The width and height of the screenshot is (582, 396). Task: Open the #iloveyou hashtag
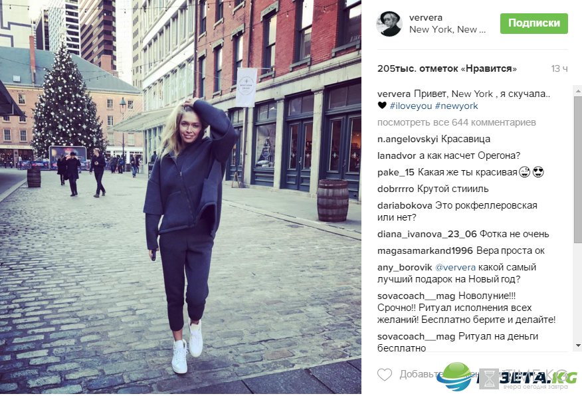tap(411, 106)
